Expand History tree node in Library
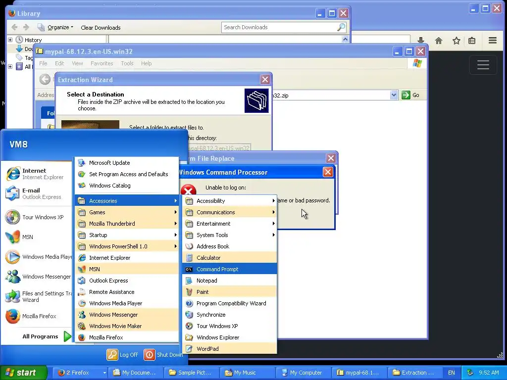This screenshot has height=380, width=507. [x=10, y=40]
